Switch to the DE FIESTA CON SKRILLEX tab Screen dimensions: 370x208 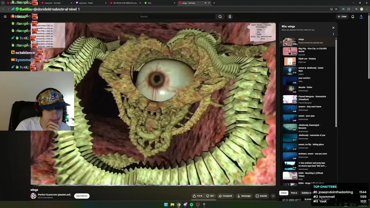tap(125, 3)
